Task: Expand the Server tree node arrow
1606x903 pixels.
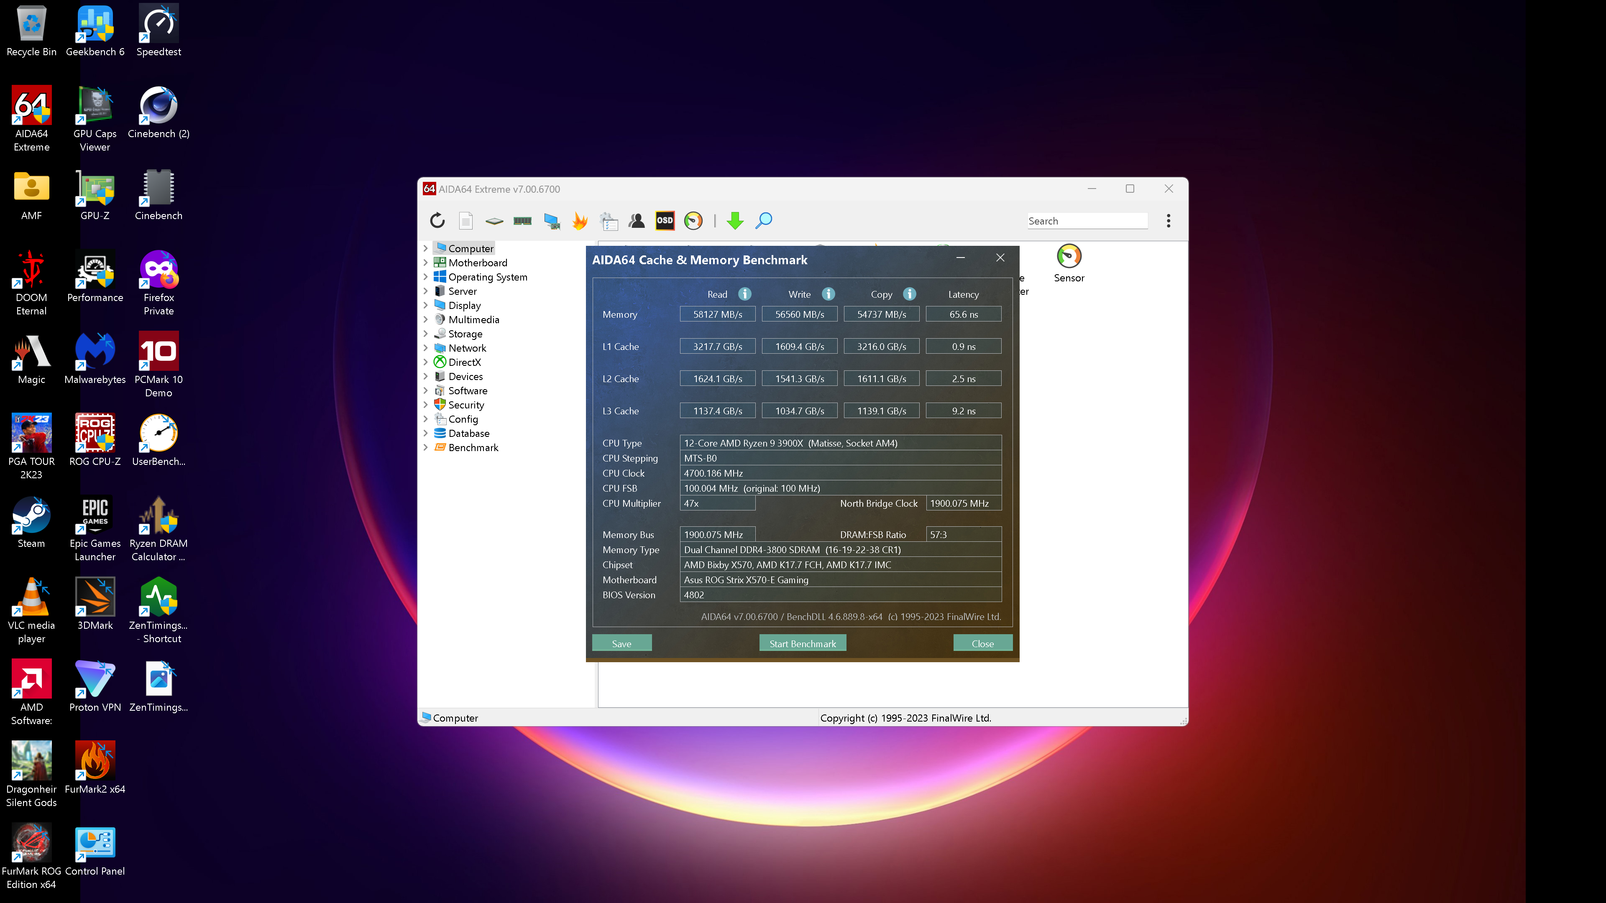Action: click(x=426, y=291)
